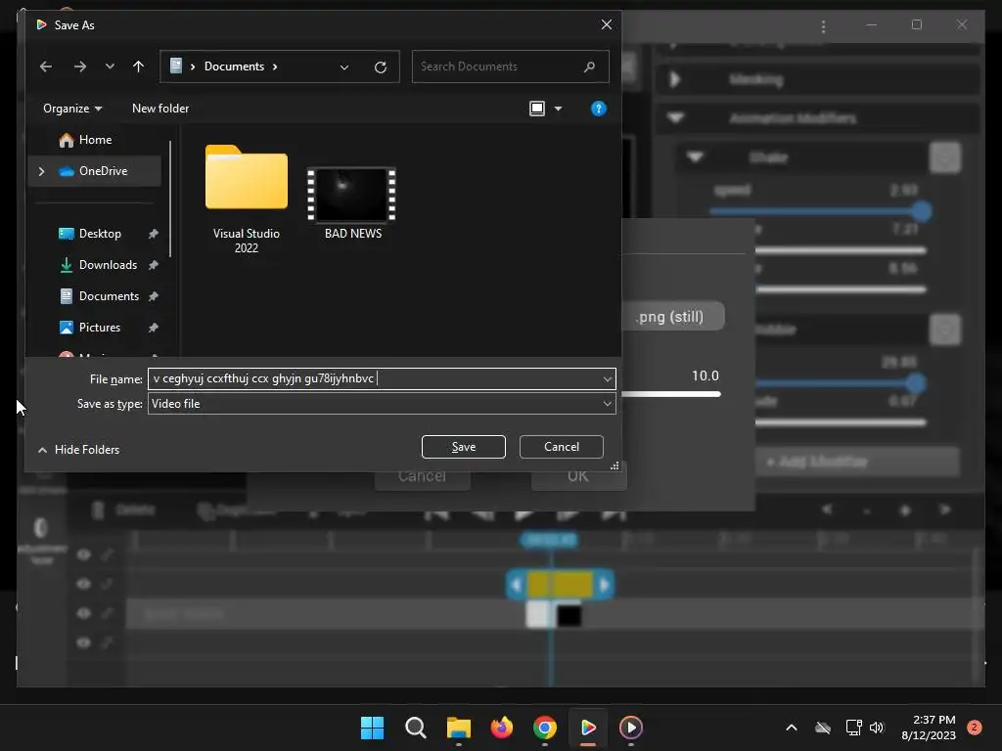This screenshot has height=751, width=1002.
Task: Go up one folder level
Action: pos(138,66)
